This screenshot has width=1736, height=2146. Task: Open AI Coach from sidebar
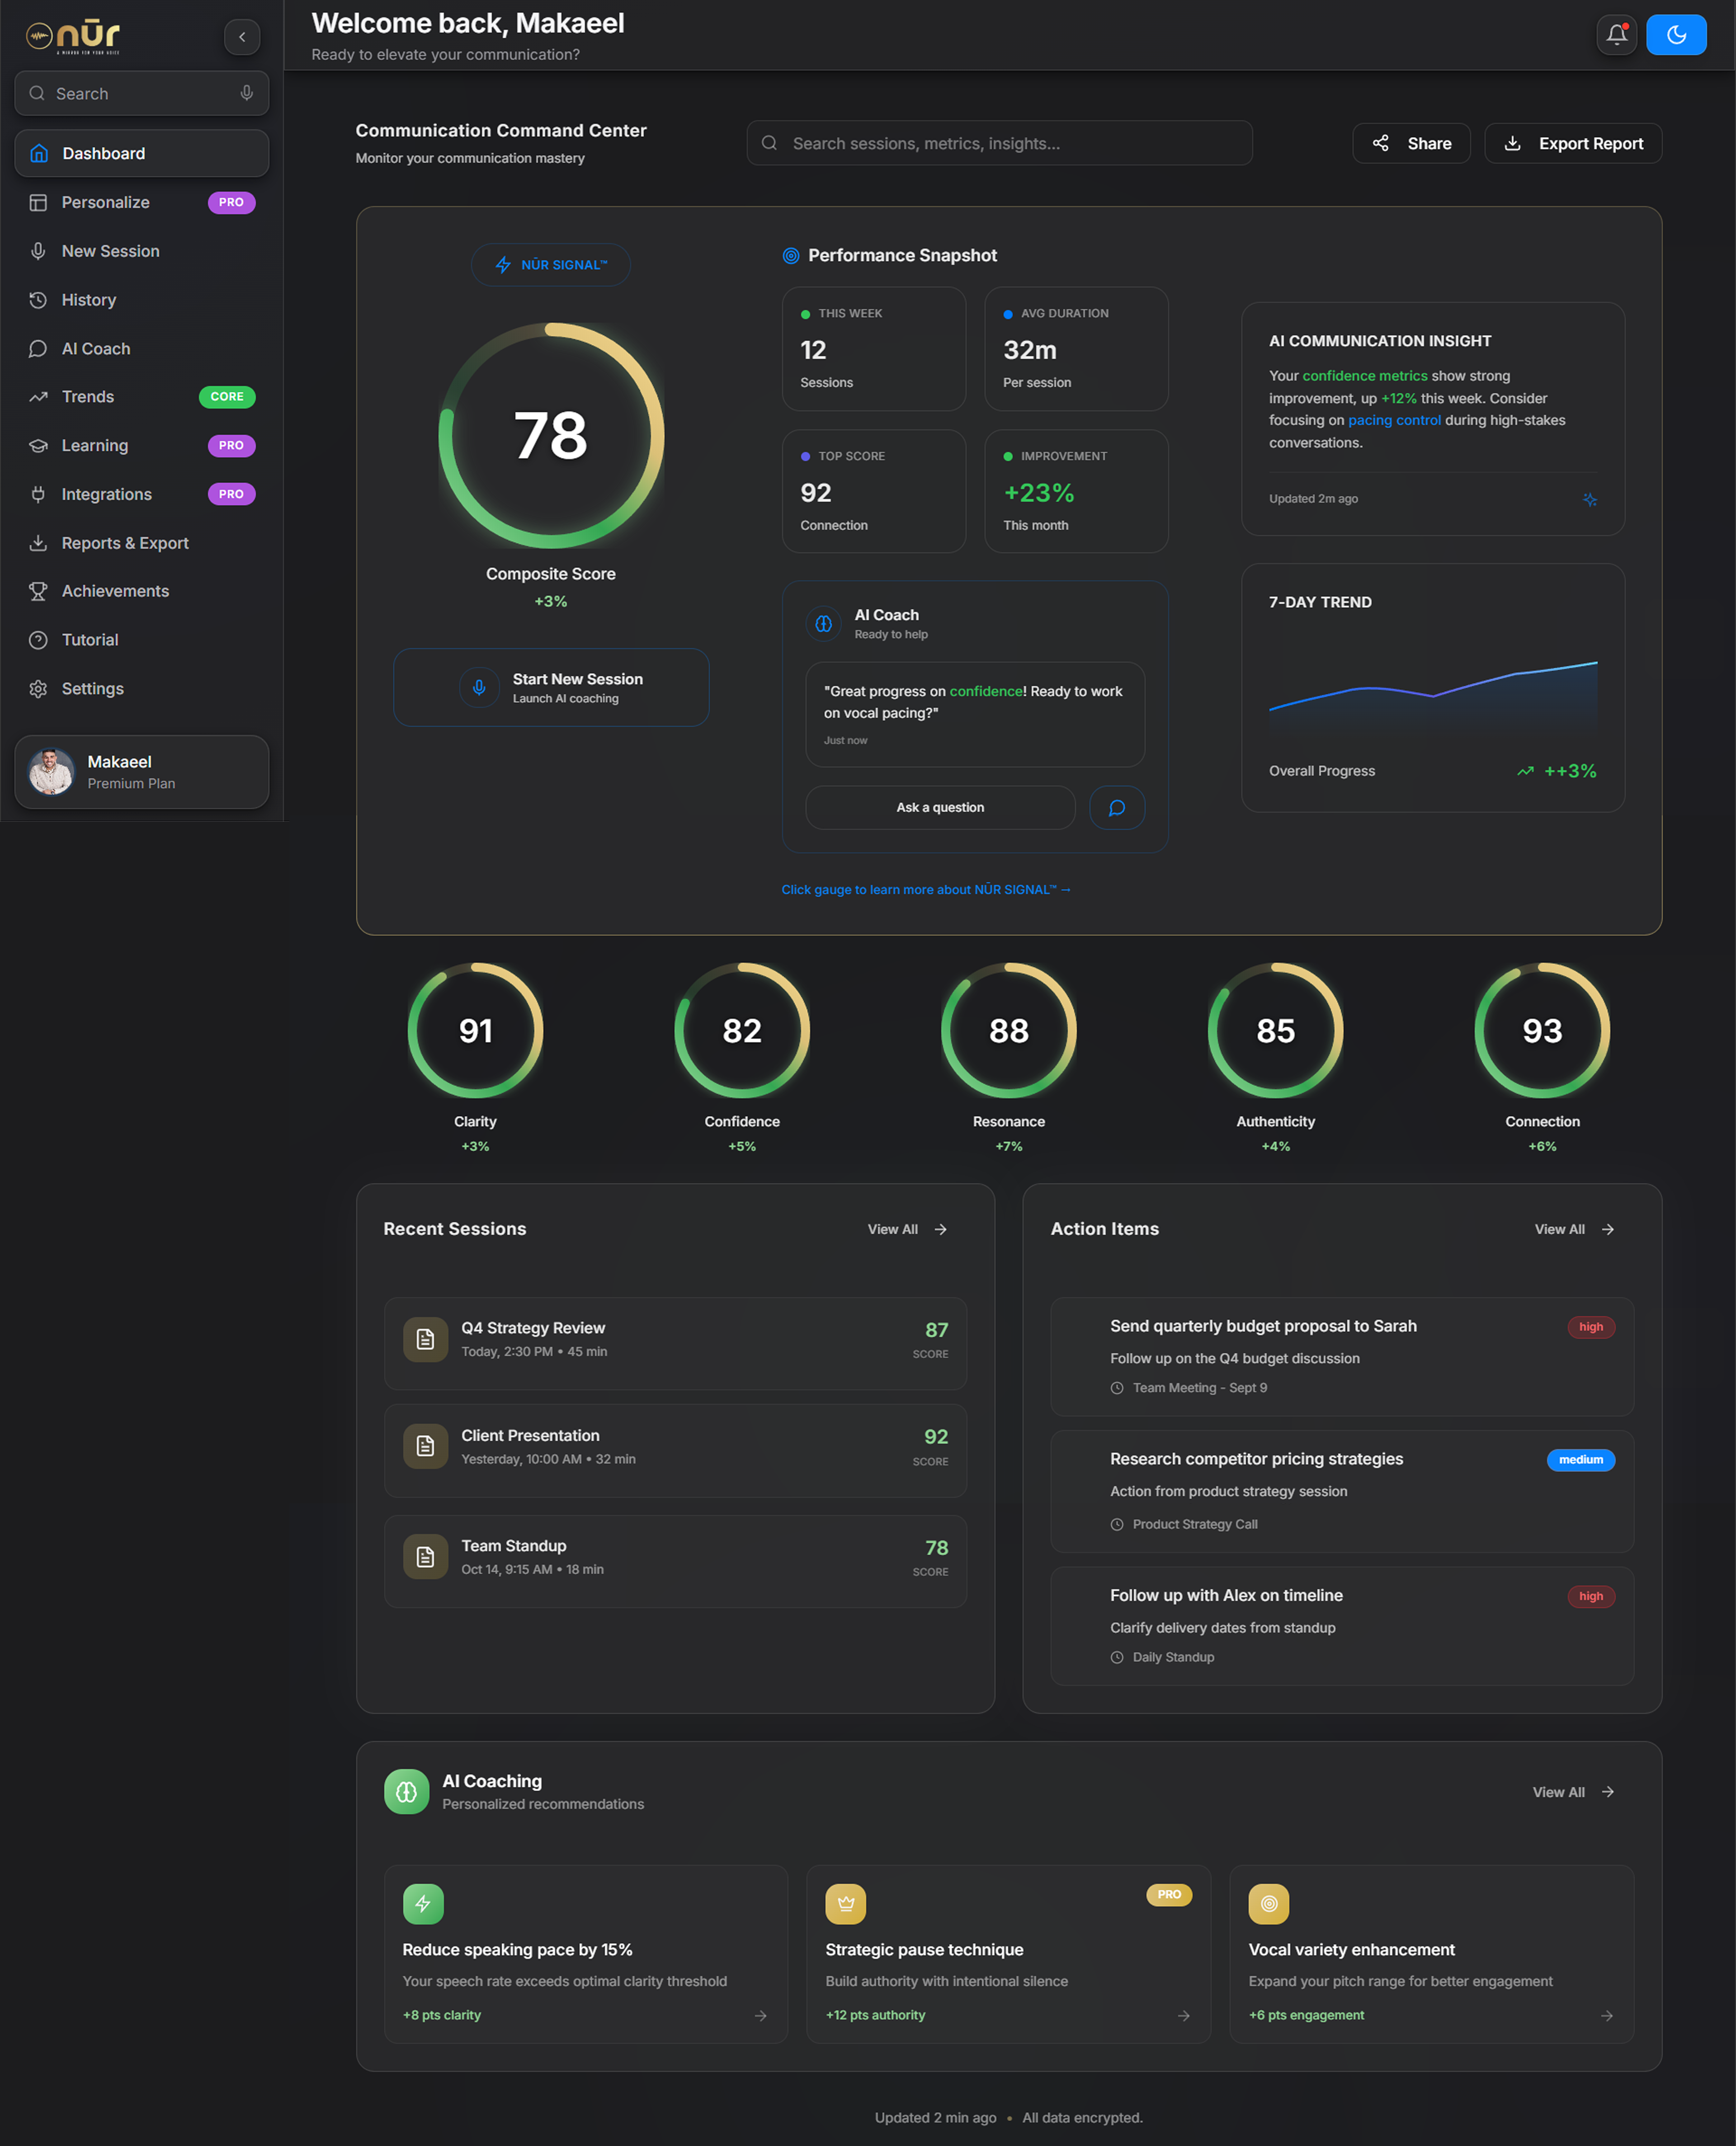pyautogui.click(x=96, y=349)
